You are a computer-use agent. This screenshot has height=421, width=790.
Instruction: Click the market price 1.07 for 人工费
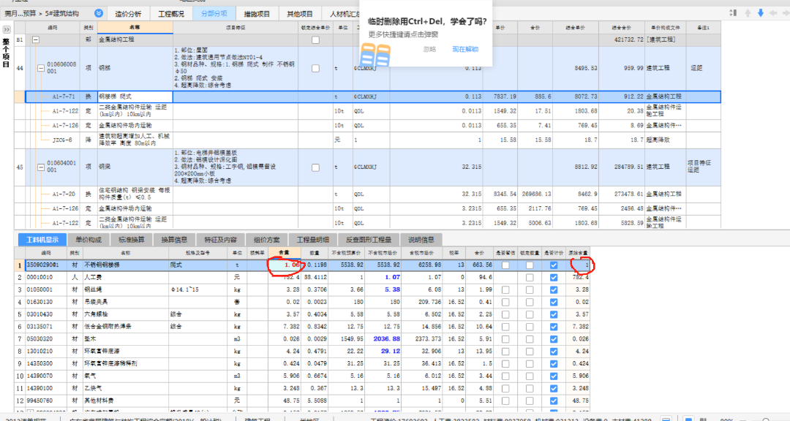tap(383, 278)
